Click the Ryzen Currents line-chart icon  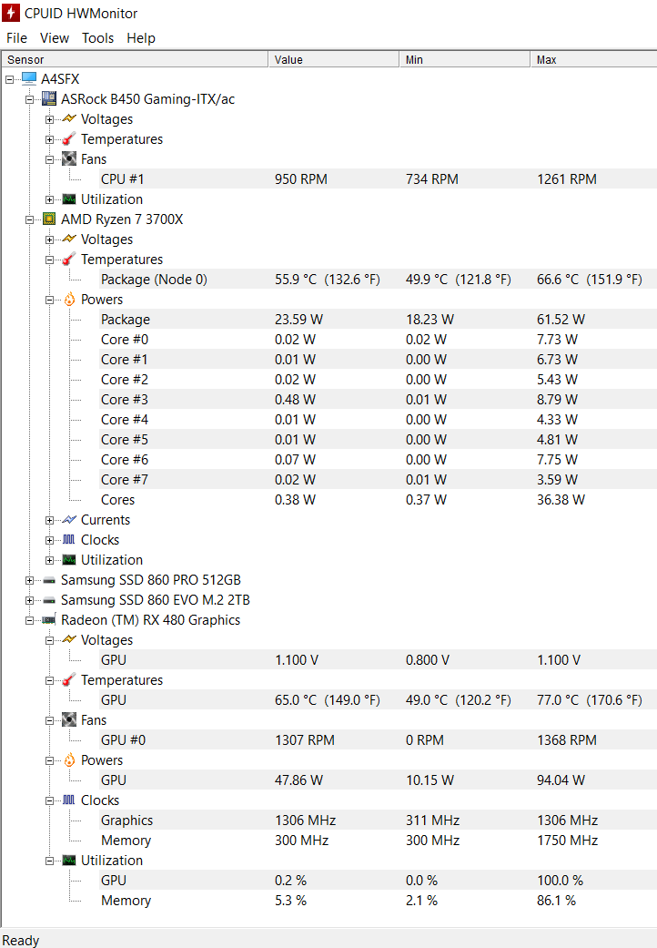[x=69, y=519]
